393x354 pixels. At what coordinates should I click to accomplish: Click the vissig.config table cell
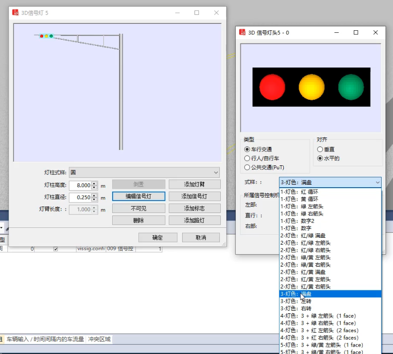click(91, 249)
